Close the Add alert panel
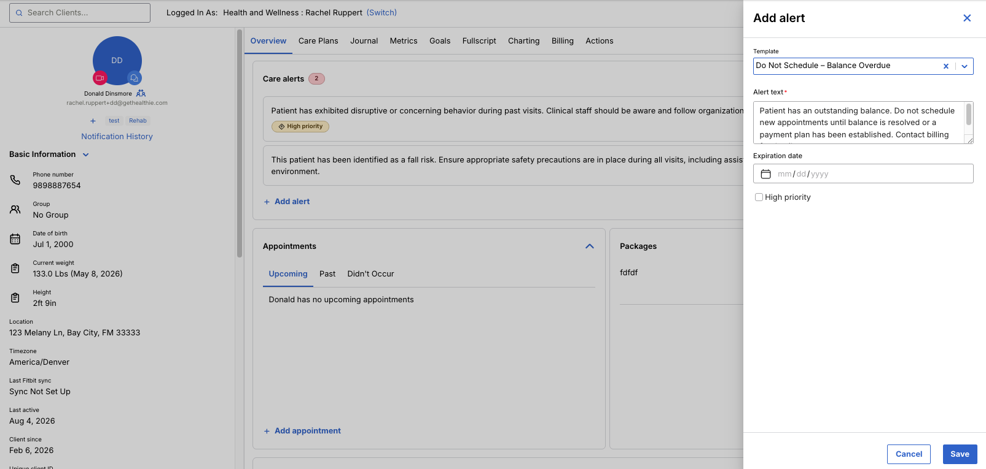The width and height of the screenshot is (986, 469). click(x=967, y=18)
